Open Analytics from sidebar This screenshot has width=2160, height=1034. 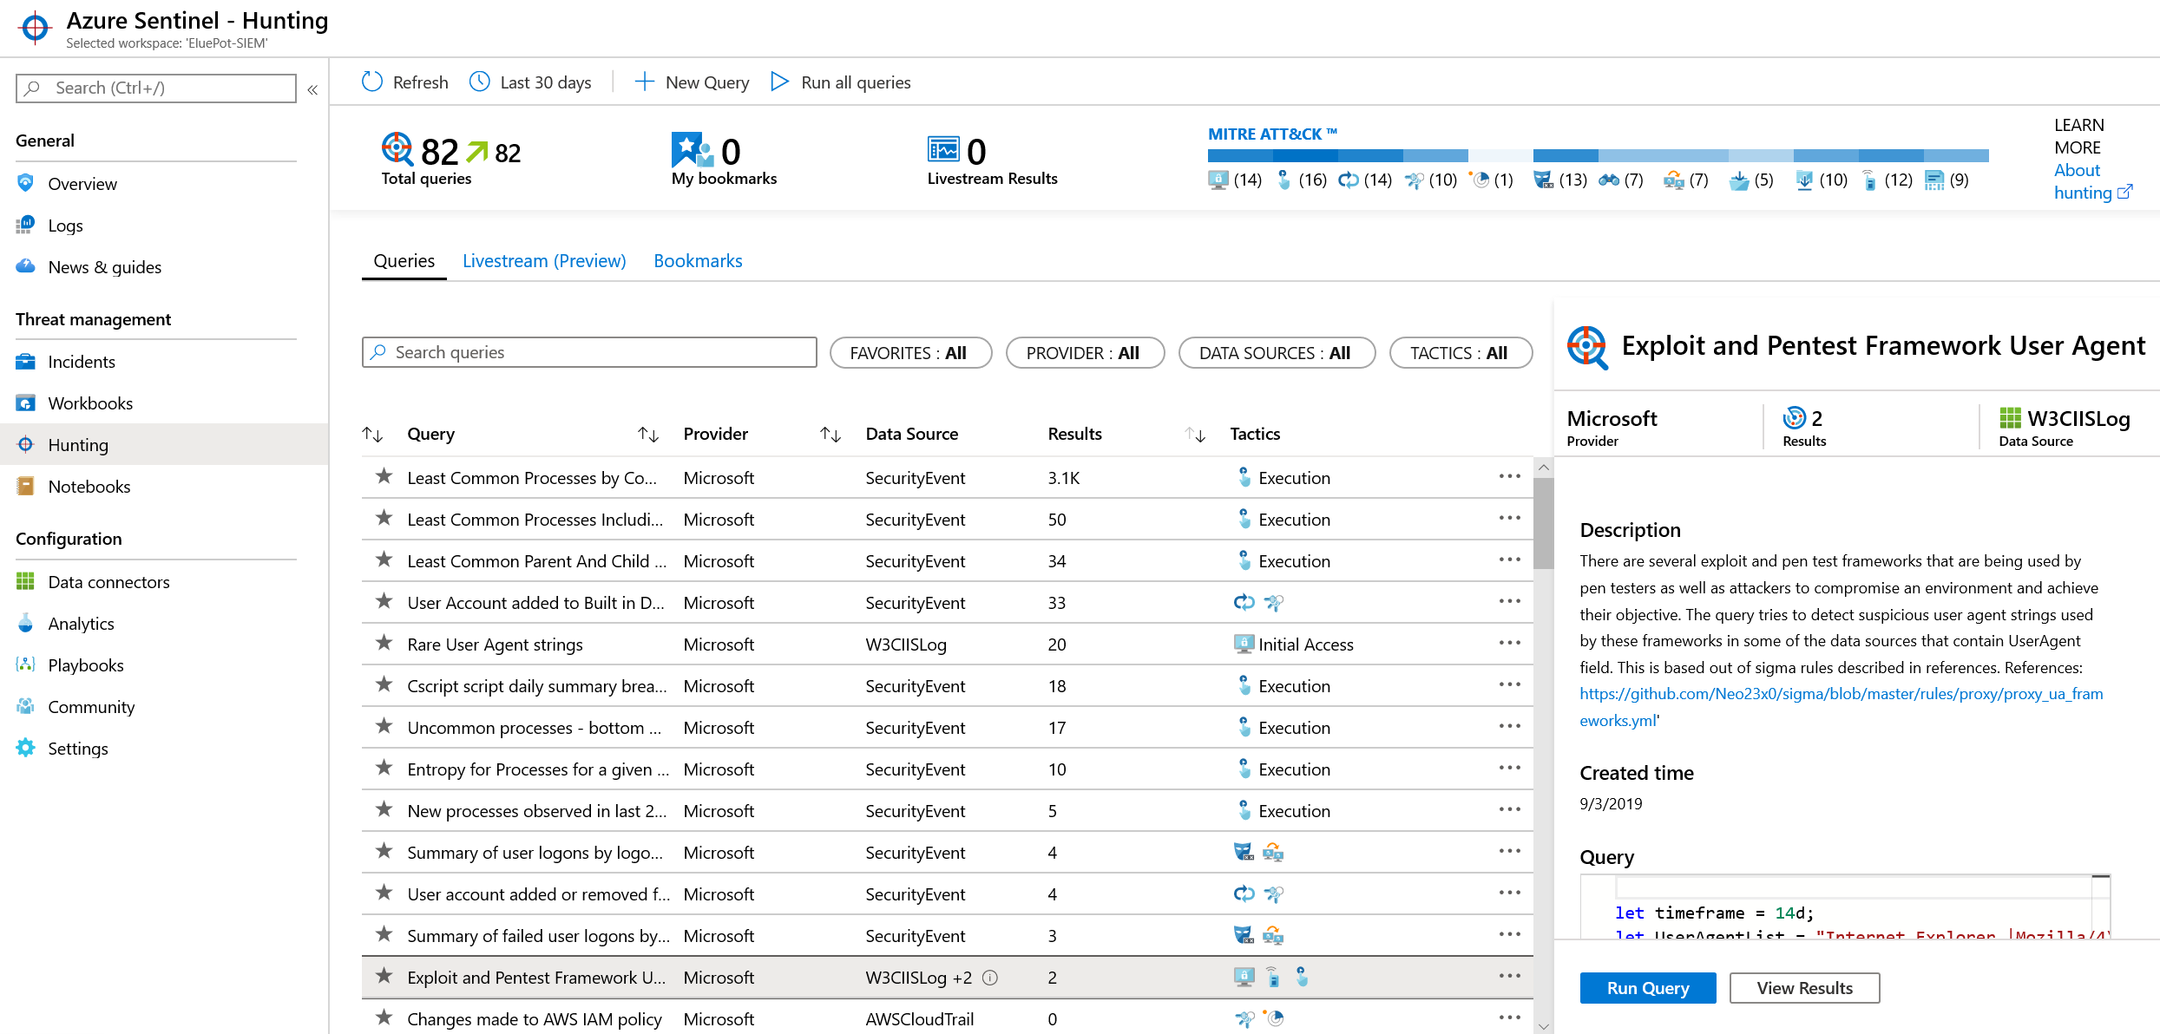(81, 623)
